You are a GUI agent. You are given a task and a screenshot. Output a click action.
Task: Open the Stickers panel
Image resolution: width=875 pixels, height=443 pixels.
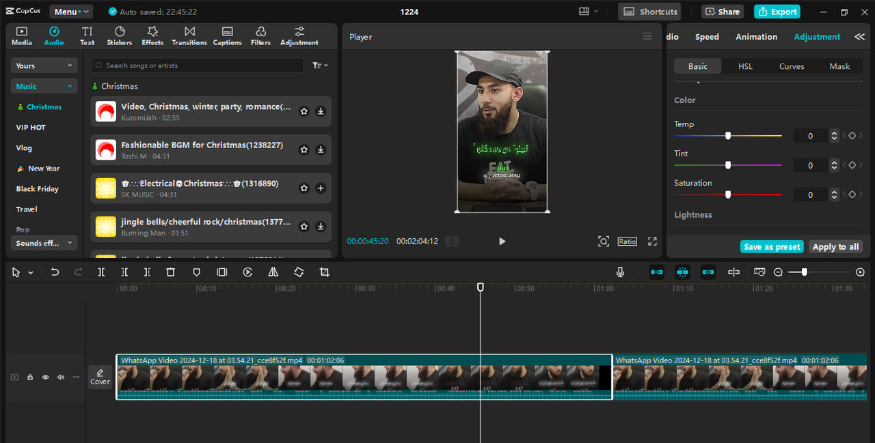tap(120, 36)
